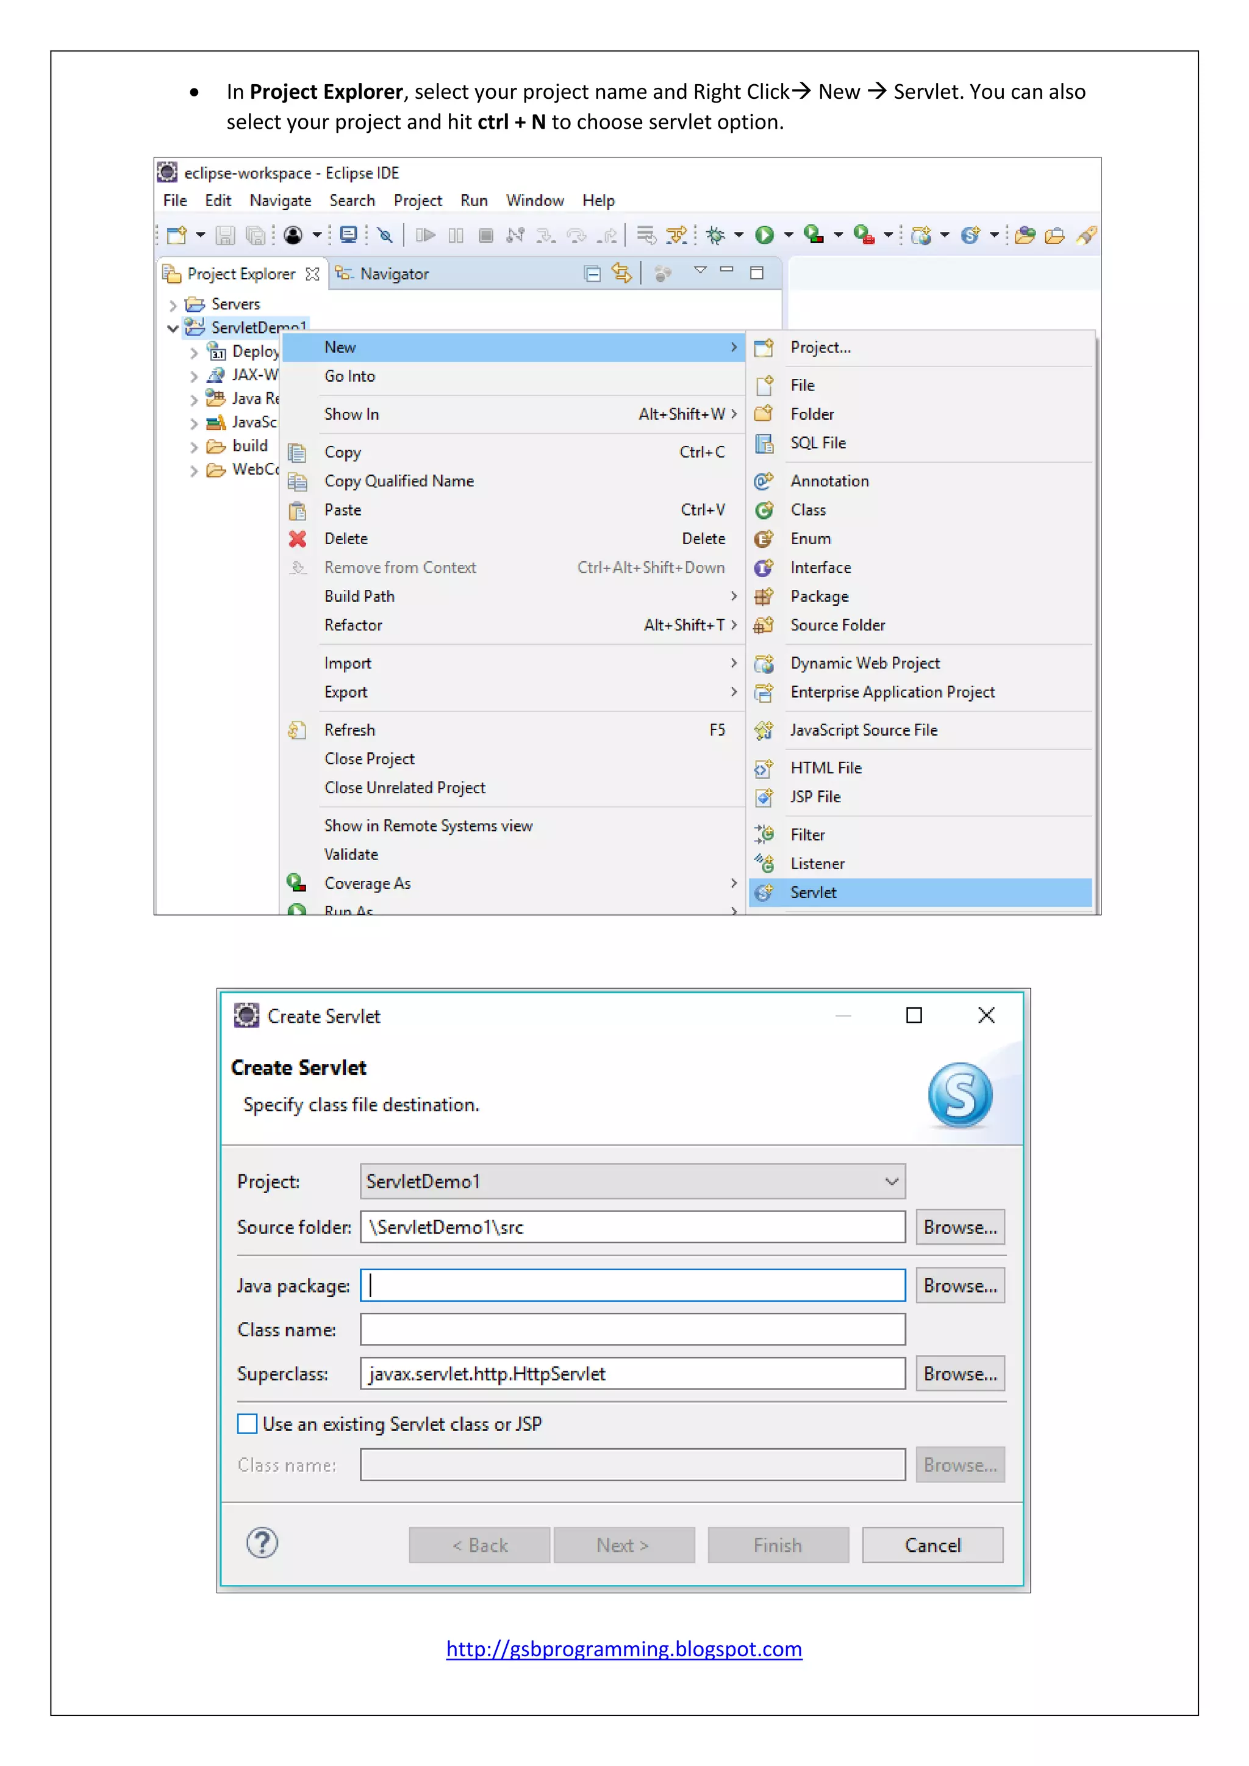Focus the Class name input field

(633, 1330)
